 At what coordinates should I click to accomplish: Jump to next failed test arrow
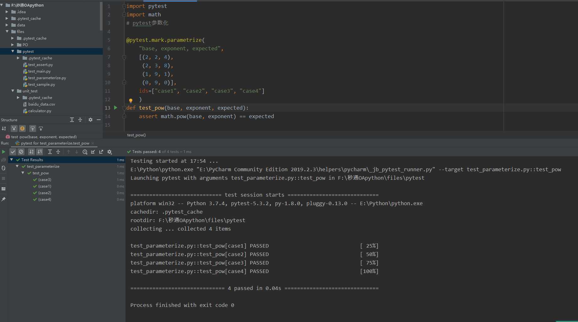click(77, 152)
